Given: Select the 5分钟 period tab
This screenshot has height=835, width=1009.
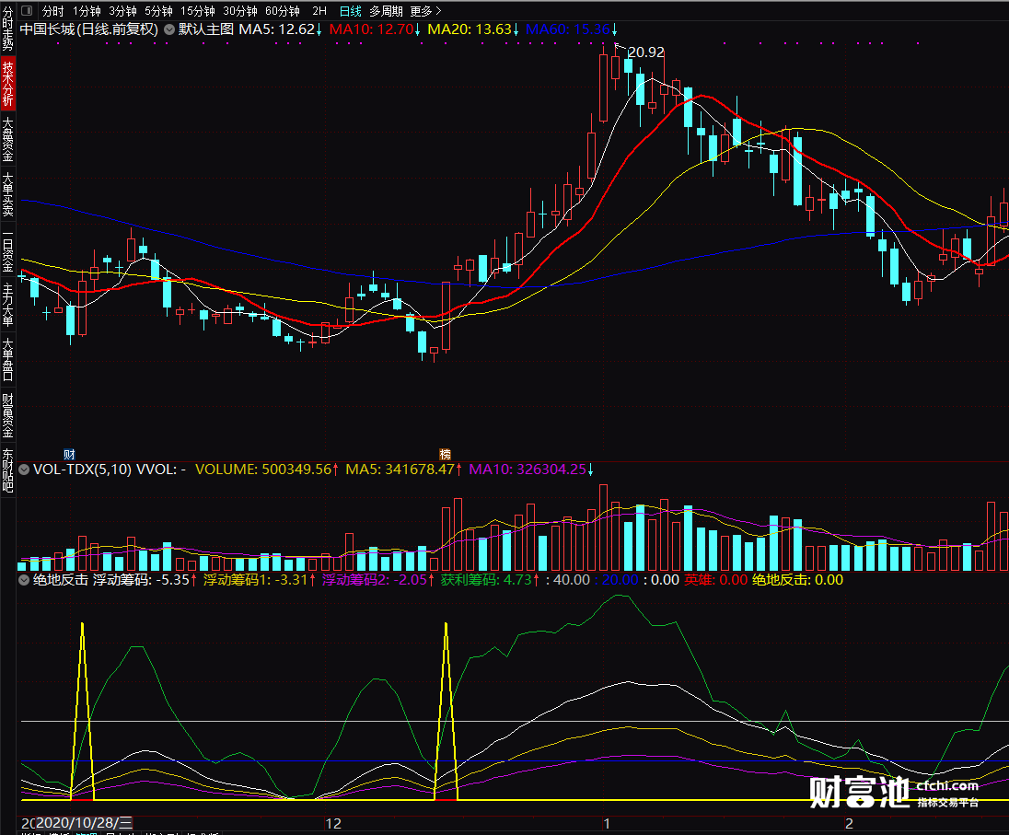Looking at the screenshot, I should [x=158, y=11].
